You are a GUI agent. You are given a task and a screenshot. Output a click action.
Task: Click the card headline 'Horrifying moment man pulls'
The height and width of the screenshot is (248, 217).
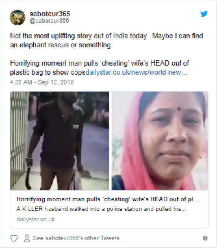click(x=108, y=199)
